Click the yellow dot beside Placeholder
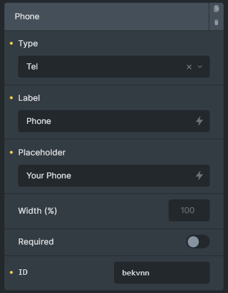 coord(11,153)
